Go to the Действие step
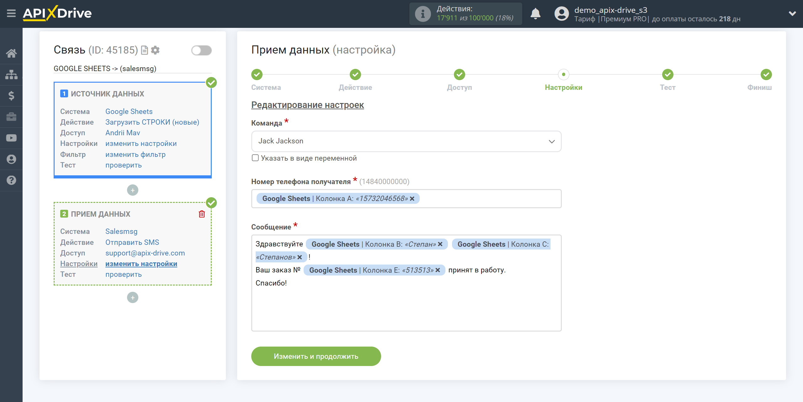803x402 pixels. pyautogui.click(x=355, y=75)
